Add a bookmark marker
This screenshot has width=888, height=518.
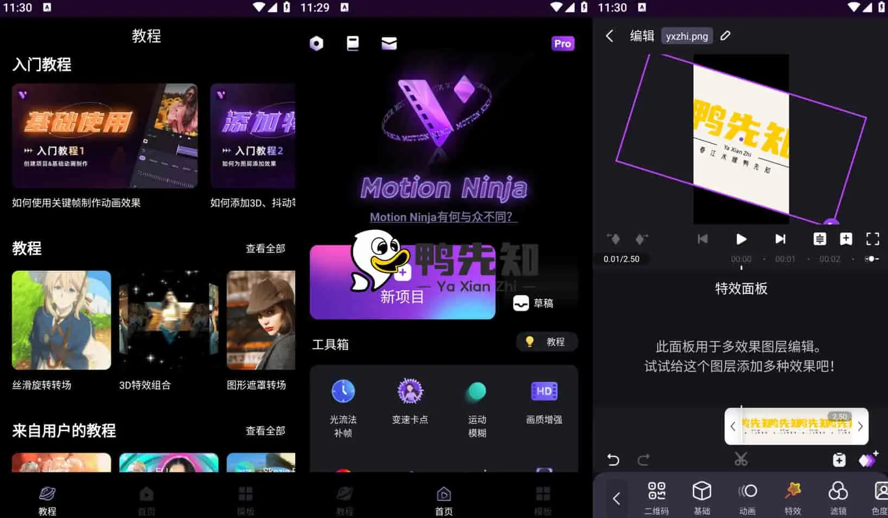tap(846, 239)
